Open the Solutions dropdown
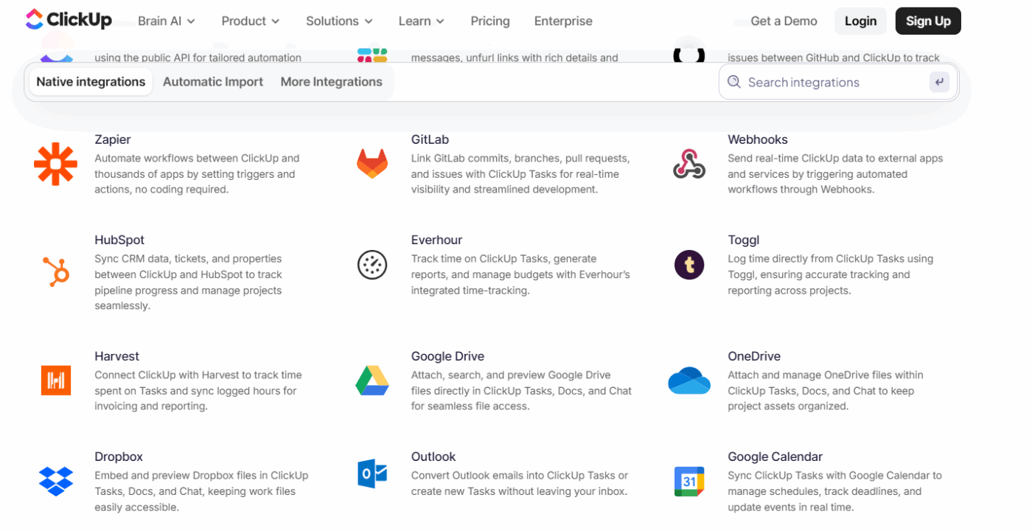Image resolution: width=1032 pixels, height=531 pixels. (x=338, y=21)
